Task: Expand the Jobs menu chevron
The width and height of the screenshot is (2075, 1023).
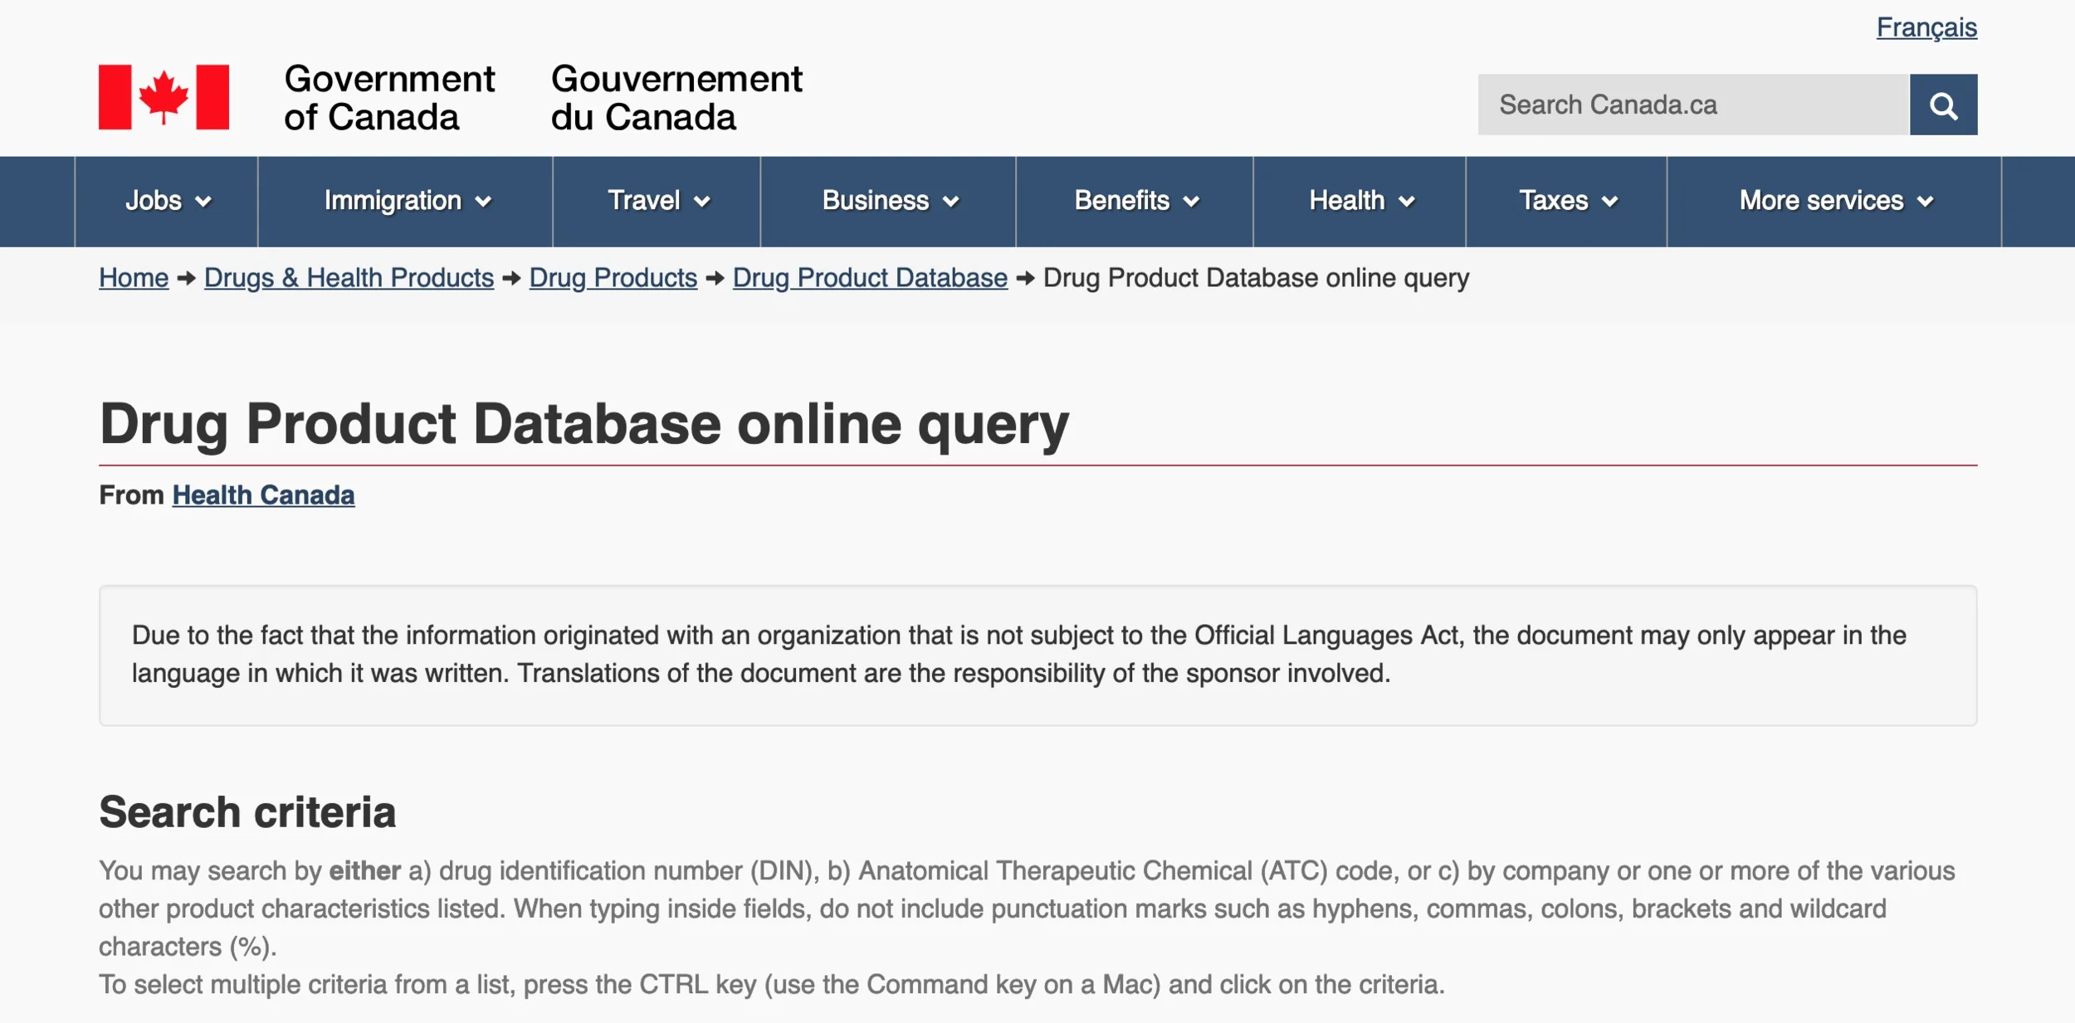Action: [203, 202]
